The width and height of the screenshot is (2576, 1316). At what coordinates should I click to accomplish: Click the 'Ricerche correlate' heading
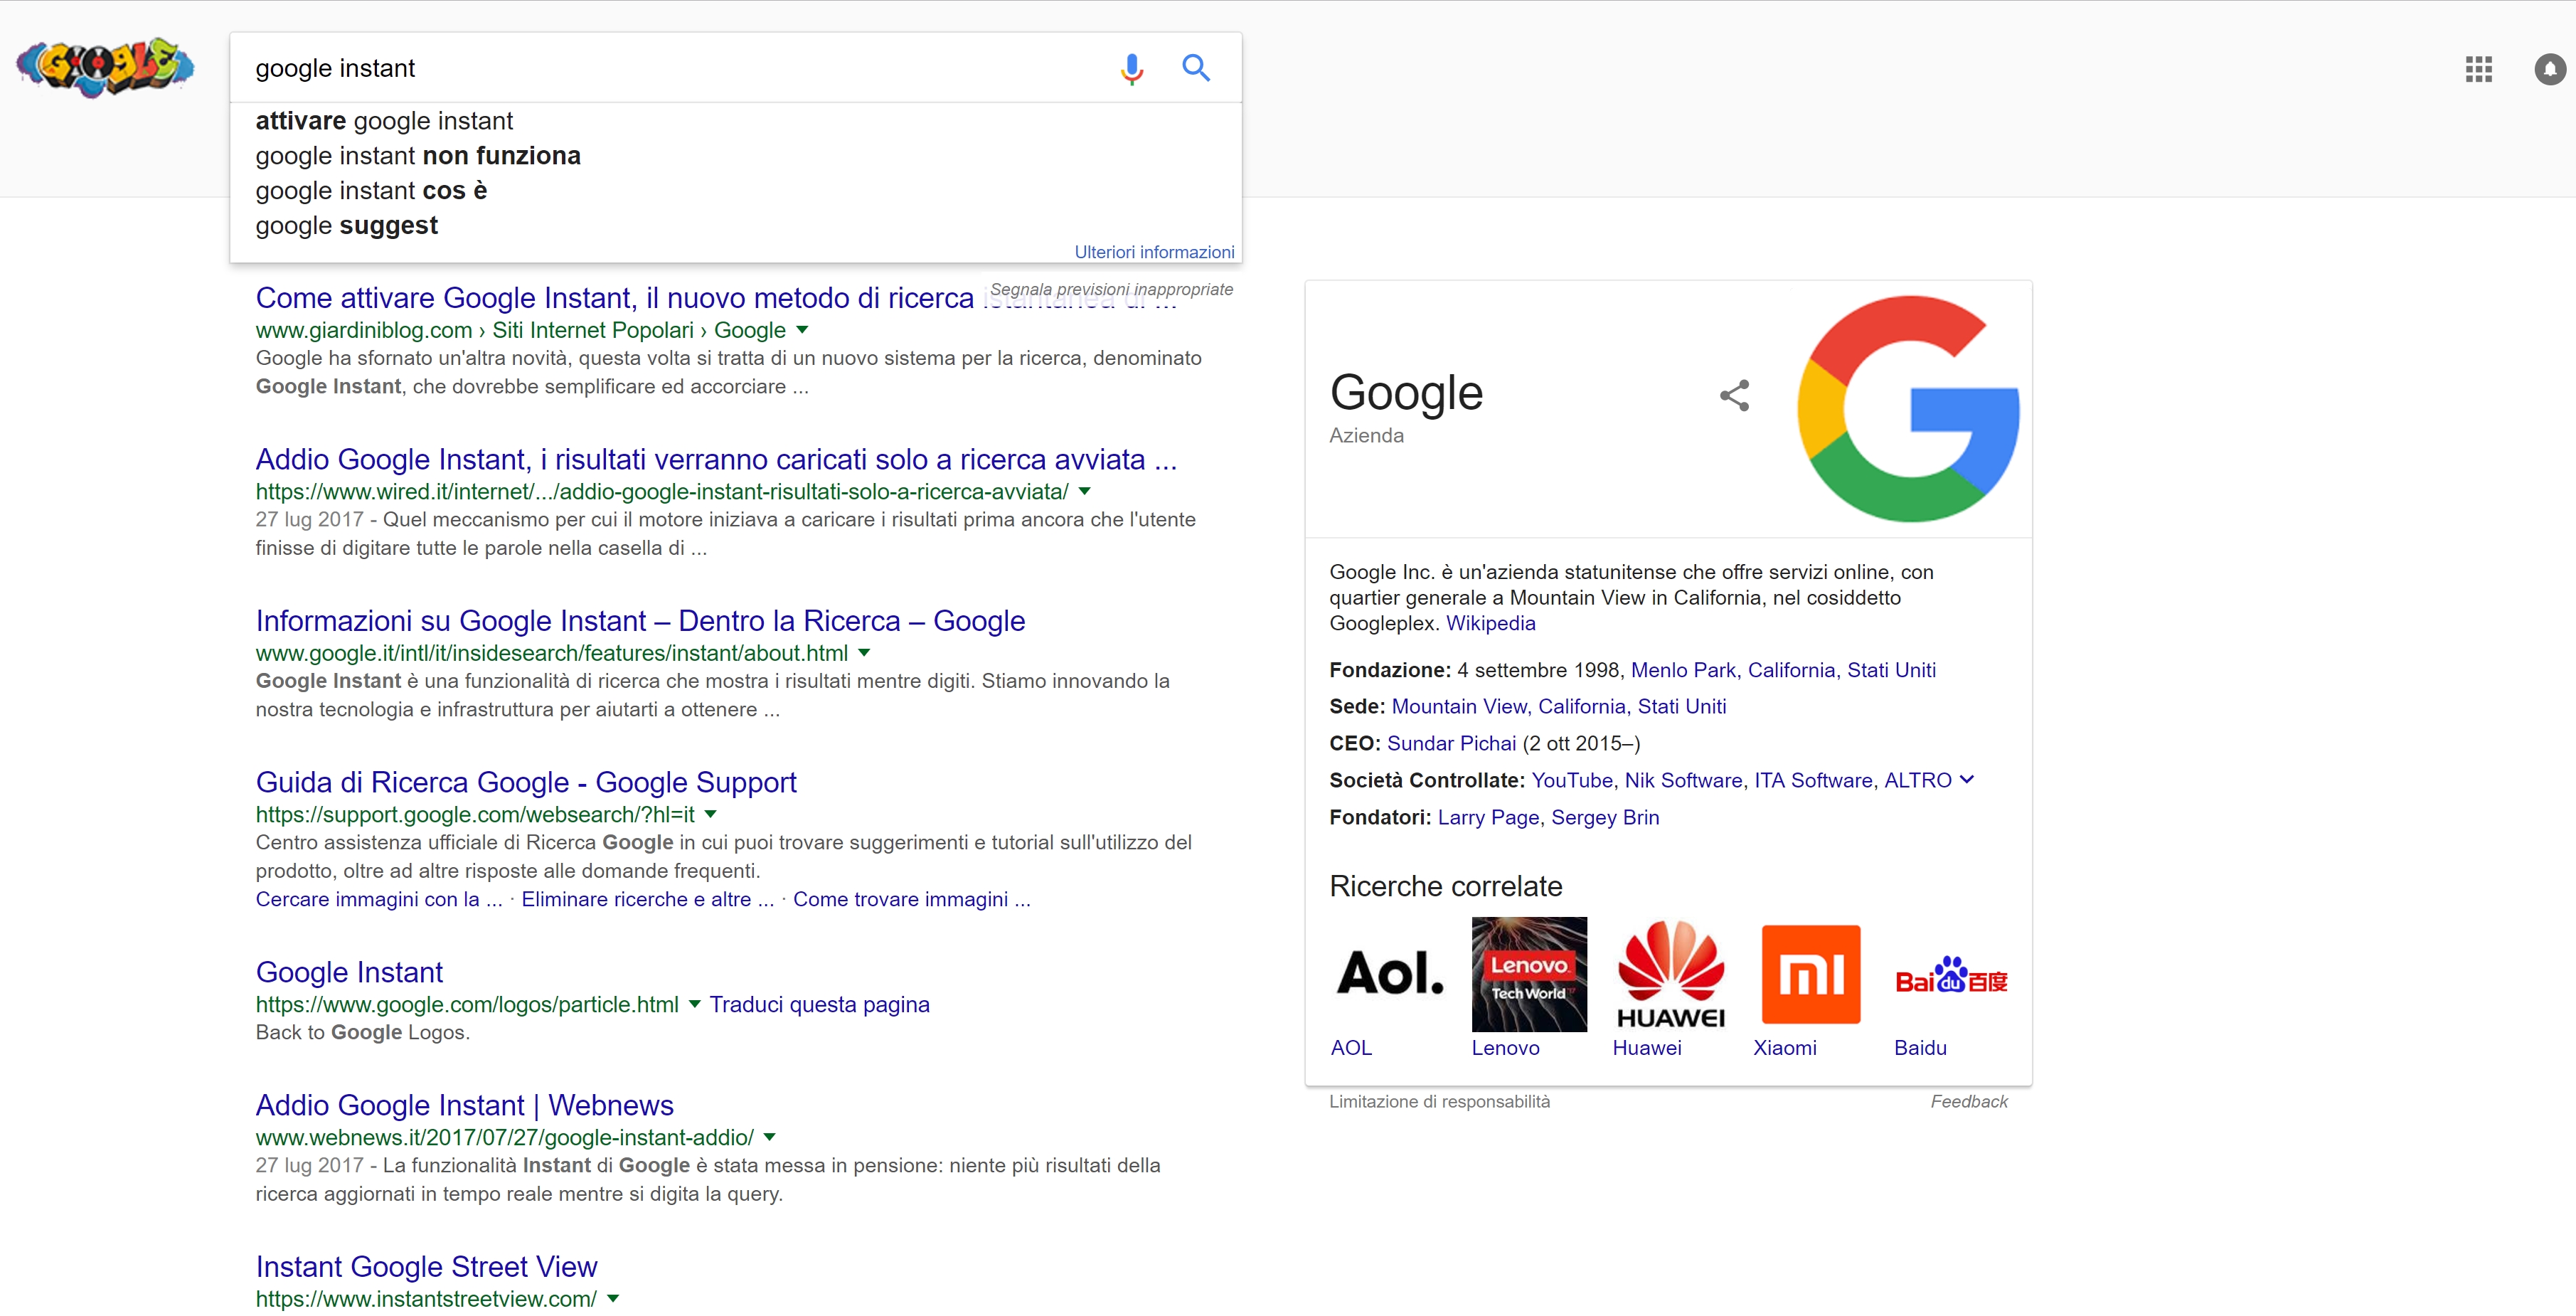coord(1445,887)
